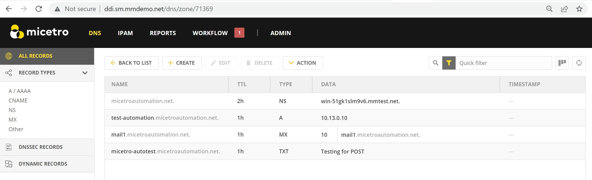Click the share page icon in address bar
Image resolution: width=592 pixels, height=180 pixels.
tap(564, 9)
